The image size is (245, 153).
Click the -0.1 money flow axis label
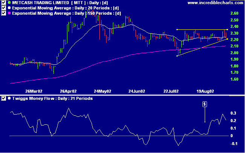click(x=234, y=144)
